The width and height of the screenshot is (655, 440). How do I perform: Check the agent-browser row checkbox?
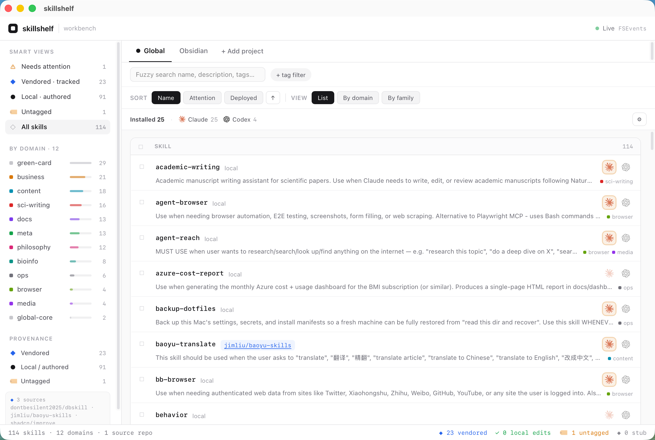pos(142,202)
